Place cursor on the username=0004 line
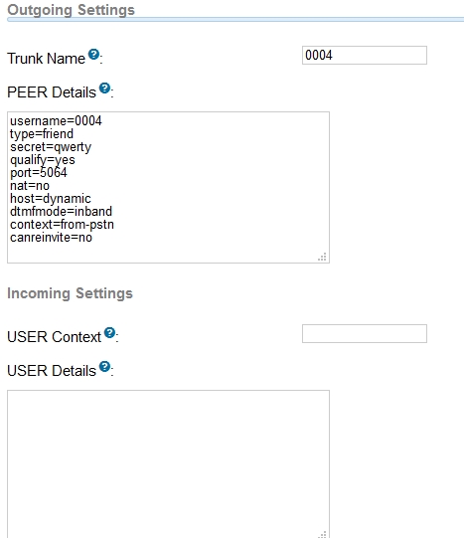This screenshot has width=464, height=538. pyautogui.click(x=56, y=121)
